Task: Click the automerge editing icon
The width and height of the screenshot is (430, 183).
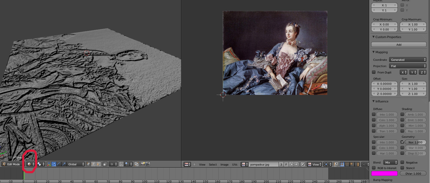Action: point(137,164)
